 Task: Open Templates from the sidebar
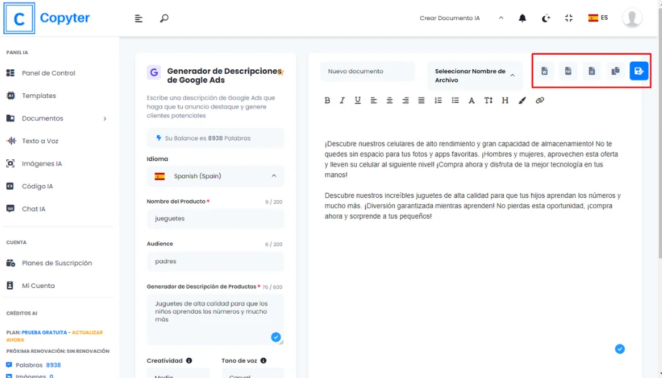(x=39, y=96)
